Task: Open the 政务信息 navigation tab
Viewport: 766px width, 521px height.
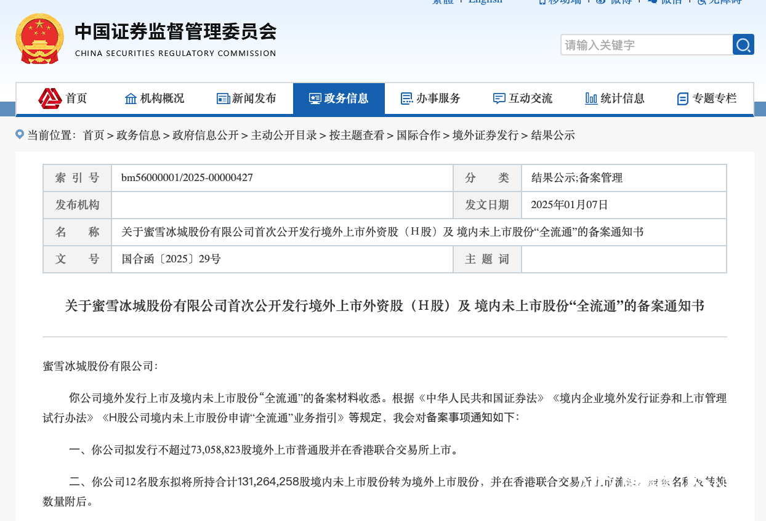Action: (x=339, y=99)
